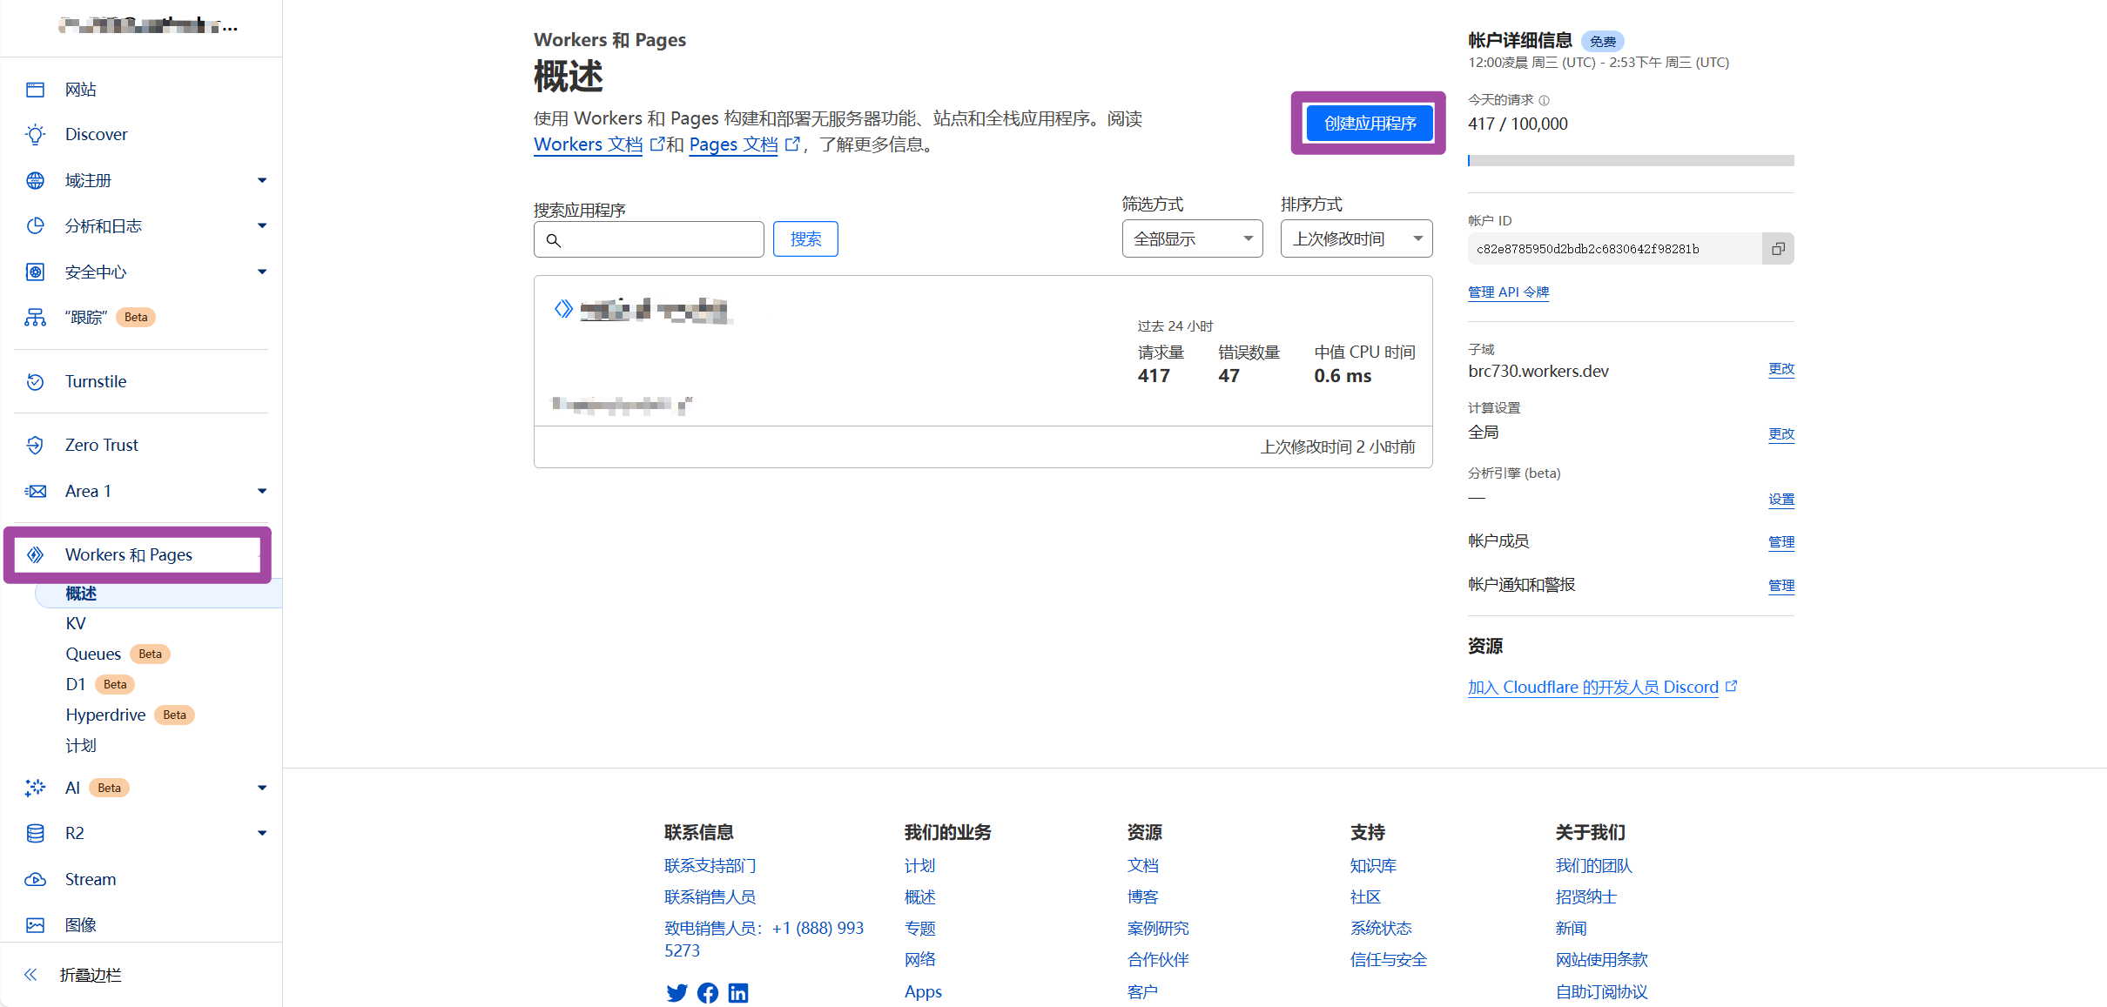Viewport: 2107px width, 1007px height.
Task: Open the D1 submenu item
Action: click(76, 684)
